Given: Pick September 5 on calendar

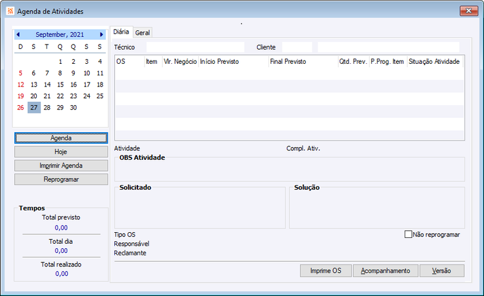Looking at the screenshot, I should 21,73.
